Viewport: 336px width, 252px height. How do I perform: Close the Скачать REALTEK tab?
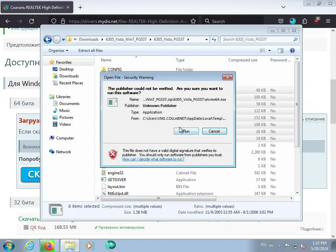(68, 7)
